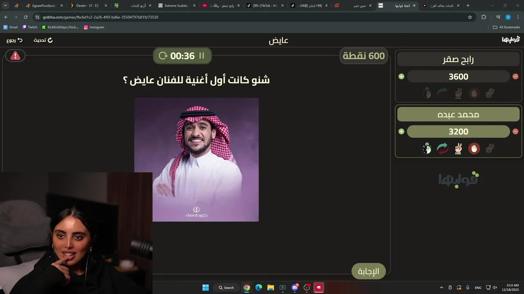This screenshot has width=524, height=294.
Task: Close the لعبة قولها tab
Action: pyautogui.click(x=414, y=6)
